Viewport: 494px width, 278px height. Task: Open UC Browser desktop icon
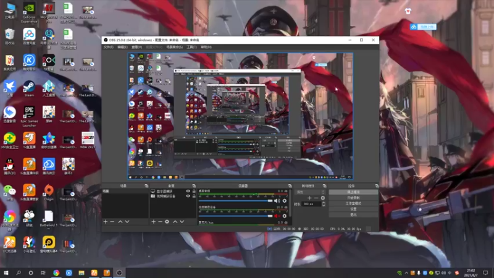[x=10, y=244]
